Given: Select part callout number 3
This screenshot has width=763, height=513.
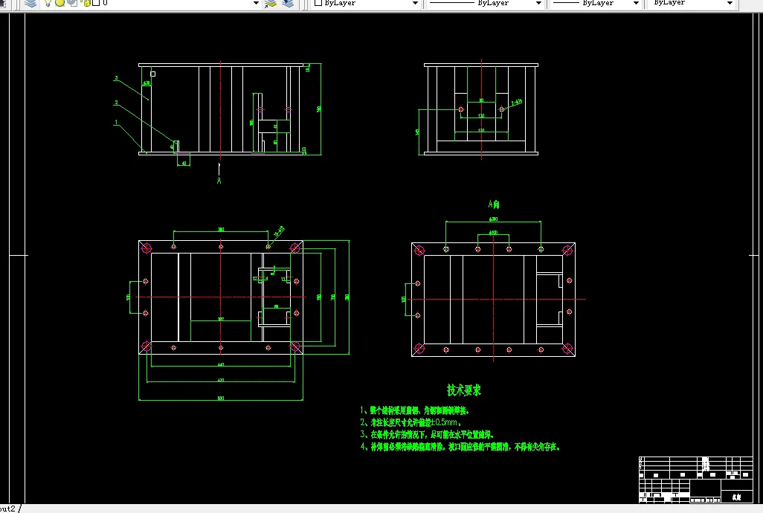Looking at the screenshot, I should click(116, 78).
